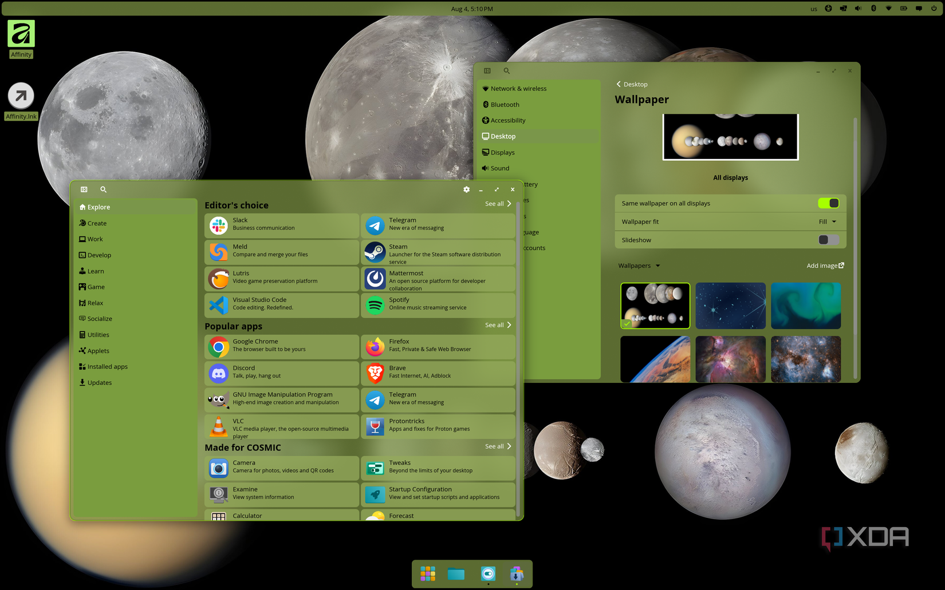Open Installed apps in sidebar
This screenshot has height=590, width=945.
(135, 367)
